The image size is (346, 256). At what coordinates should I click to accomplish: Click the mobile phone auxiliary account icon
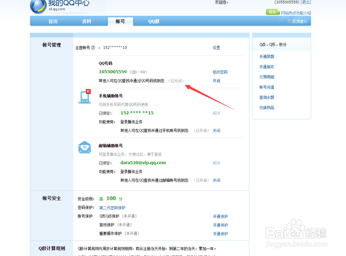click(x=85, y=97)
